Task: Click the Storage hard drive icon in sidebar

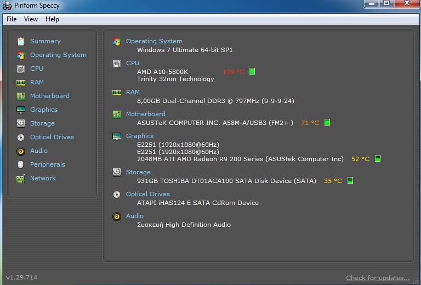Action: (21, 123)
